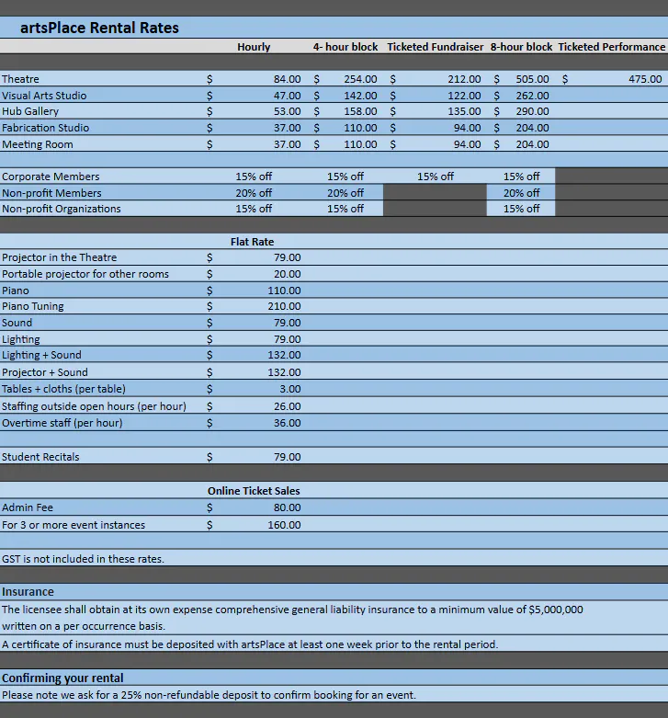Click the 'Corporate Members' row label
Image resolution: width=668 pixels, height=718 pixels.
[51, 177]
